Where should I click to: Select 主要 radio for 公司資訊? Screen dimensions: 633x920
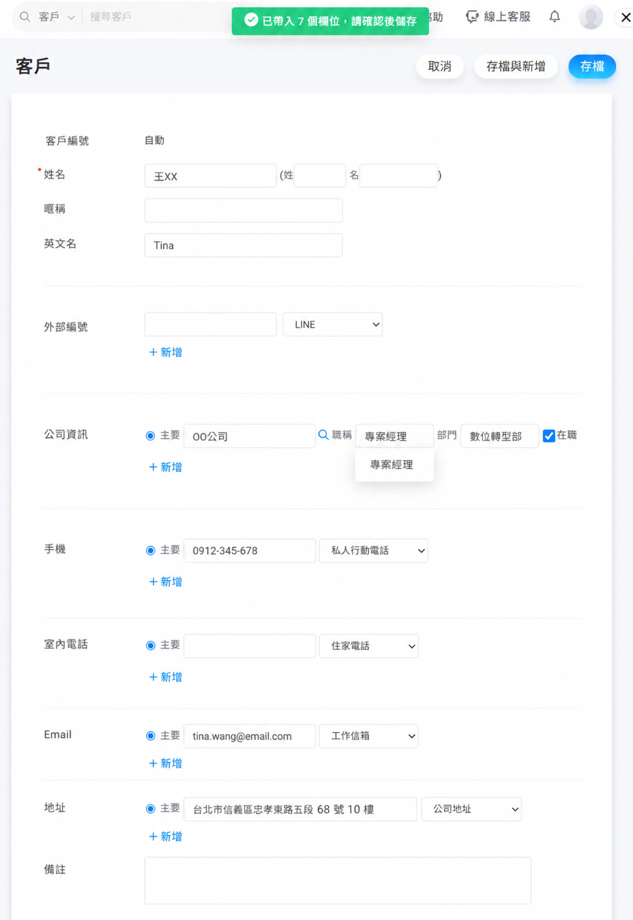pos(150,436)
